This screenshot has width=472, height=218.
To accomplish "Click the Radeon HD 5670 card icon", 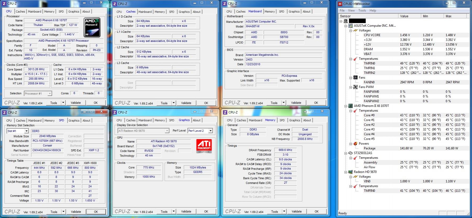I will tap(350, 172).
